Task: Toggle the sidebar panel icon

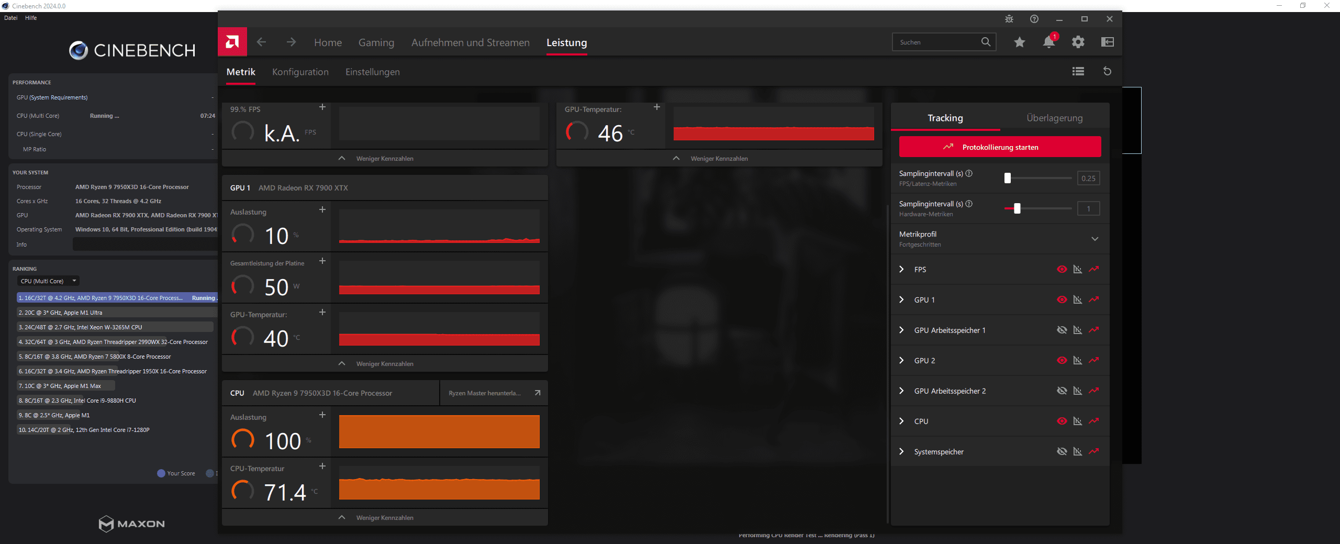Action: 1107,42
